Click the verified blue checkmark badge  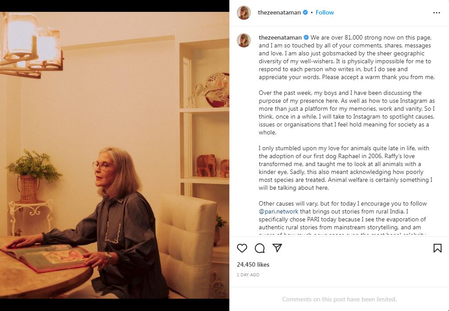pyautogui.click(x=304, y=12)
